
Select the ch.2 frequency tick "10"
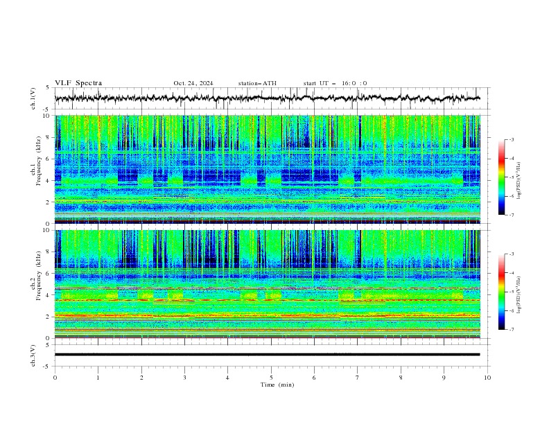click(46, 230)
